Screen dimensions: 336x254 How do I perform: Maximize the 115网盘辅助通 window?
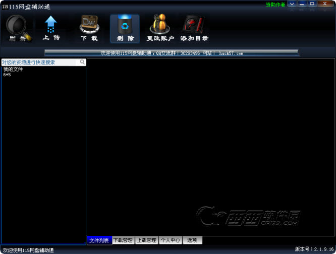(312, 4)
